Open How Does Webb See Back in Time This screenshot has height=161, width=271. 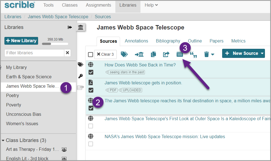140,65
